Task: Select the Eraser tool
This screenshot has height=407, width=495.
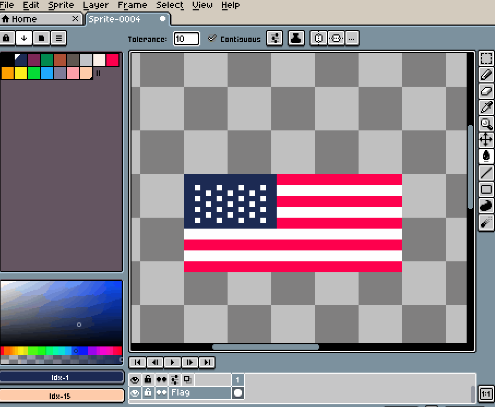Action: [486, 91]
